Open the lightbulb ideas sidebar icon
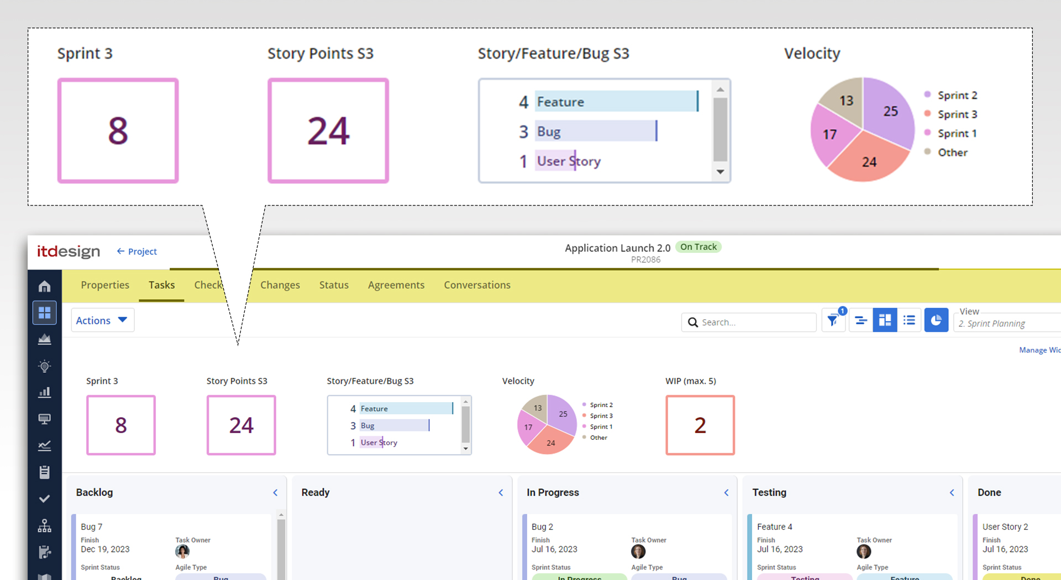The image size is (1061, 580). click(x=45, y=366)
